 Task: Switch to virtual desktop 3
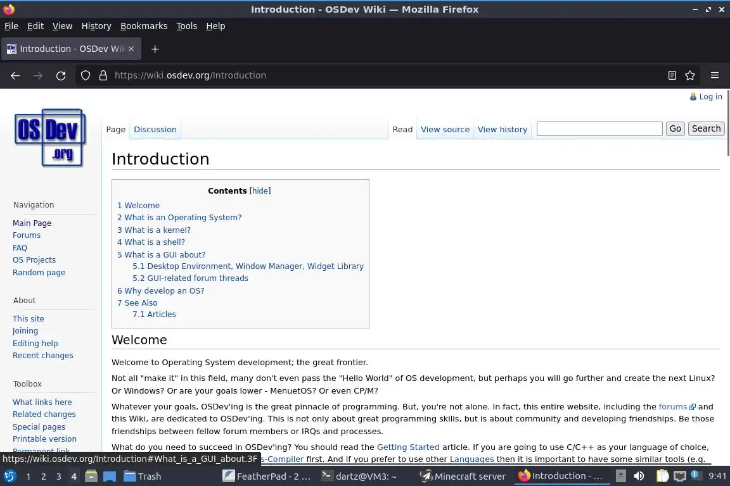click(x=59, y=477)
